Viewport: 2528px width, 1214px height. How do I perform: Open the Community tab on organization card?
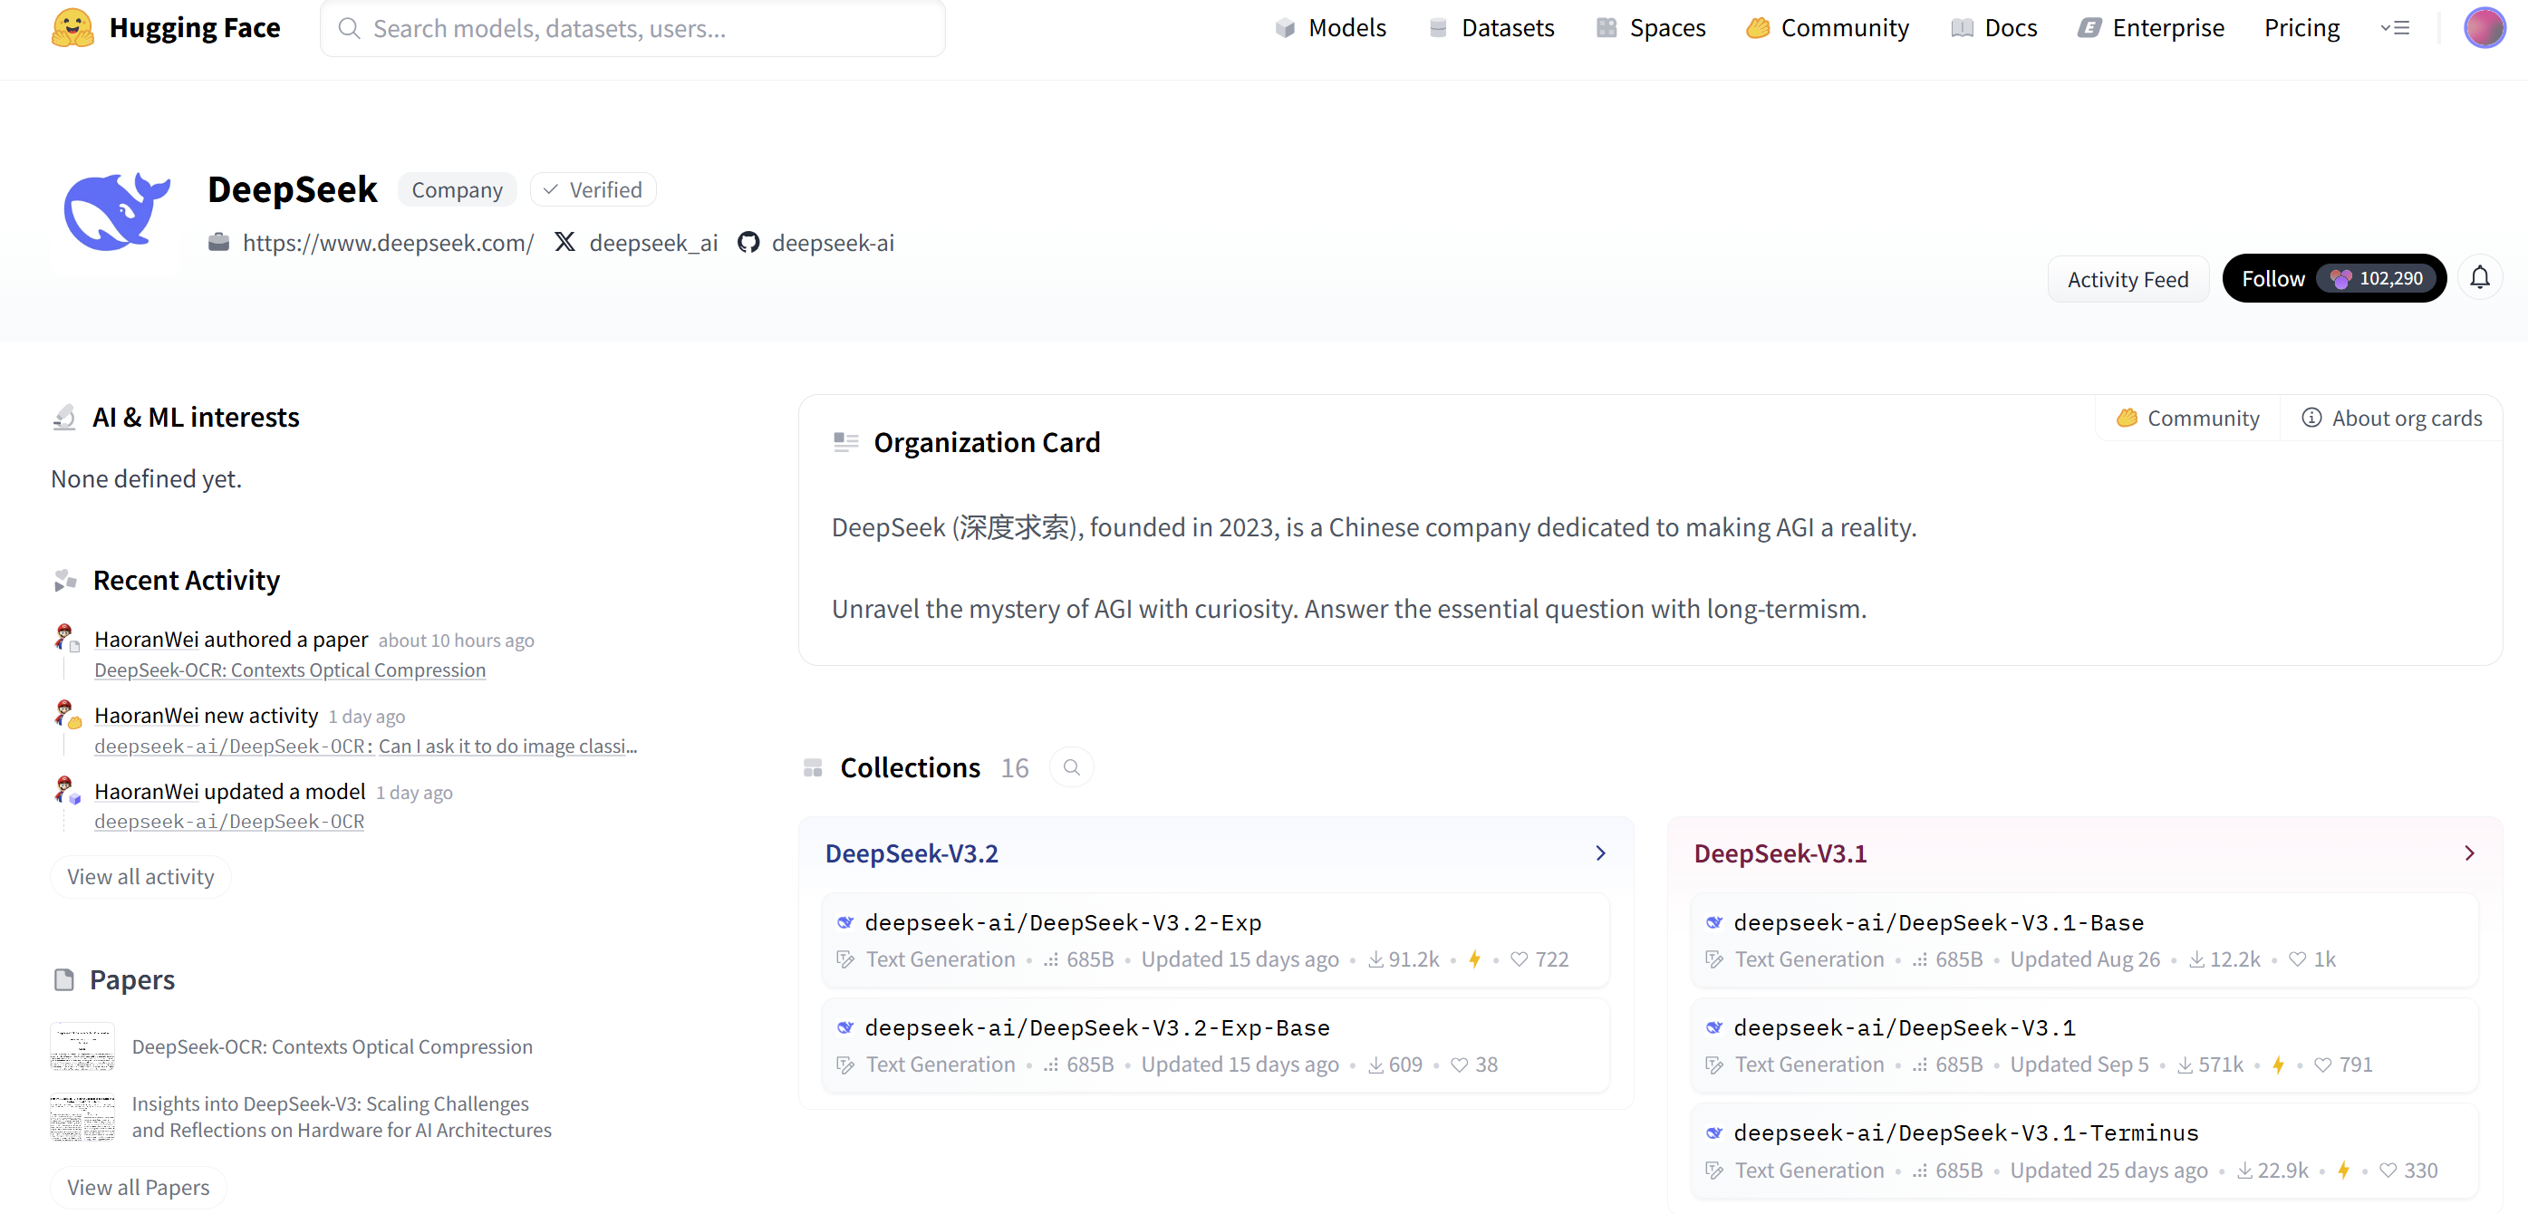pyautogui.click(x=2187, y=418)
